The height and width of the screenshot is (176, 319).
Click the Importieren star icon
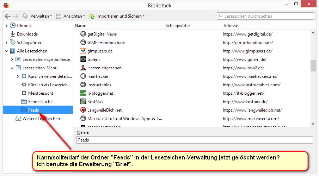[92, 16]
